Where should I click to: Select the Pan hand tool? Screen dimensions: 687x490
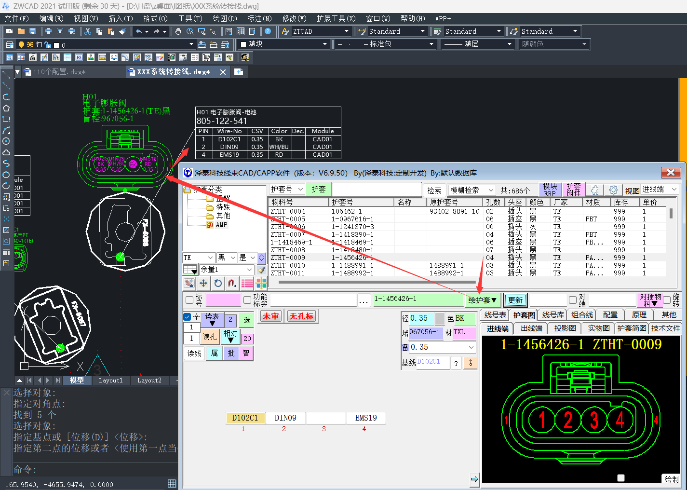178,31
